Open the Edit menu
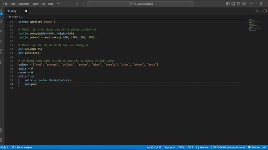 click(x=13, y=4)
